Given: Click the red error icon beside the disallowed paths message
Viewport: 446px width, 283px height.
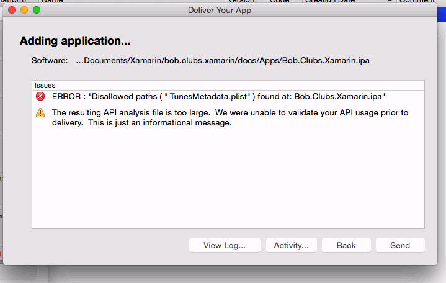Looking at the screenshot, I should click(x=40, y=96).
